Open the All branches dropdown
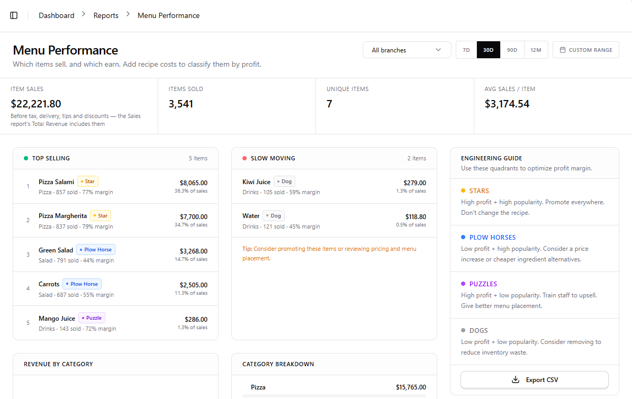 [x=407, y=50]
